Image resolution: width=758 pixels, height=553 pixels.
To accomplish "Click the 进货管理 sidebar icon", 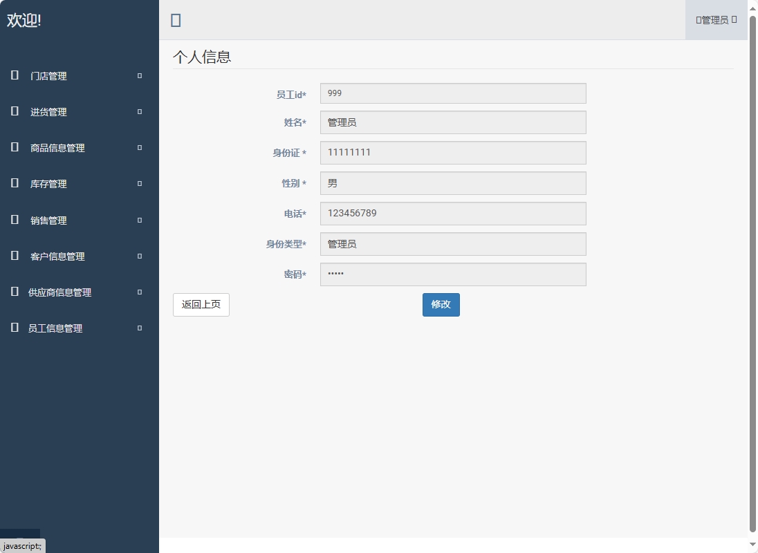I will coord(15,111).
